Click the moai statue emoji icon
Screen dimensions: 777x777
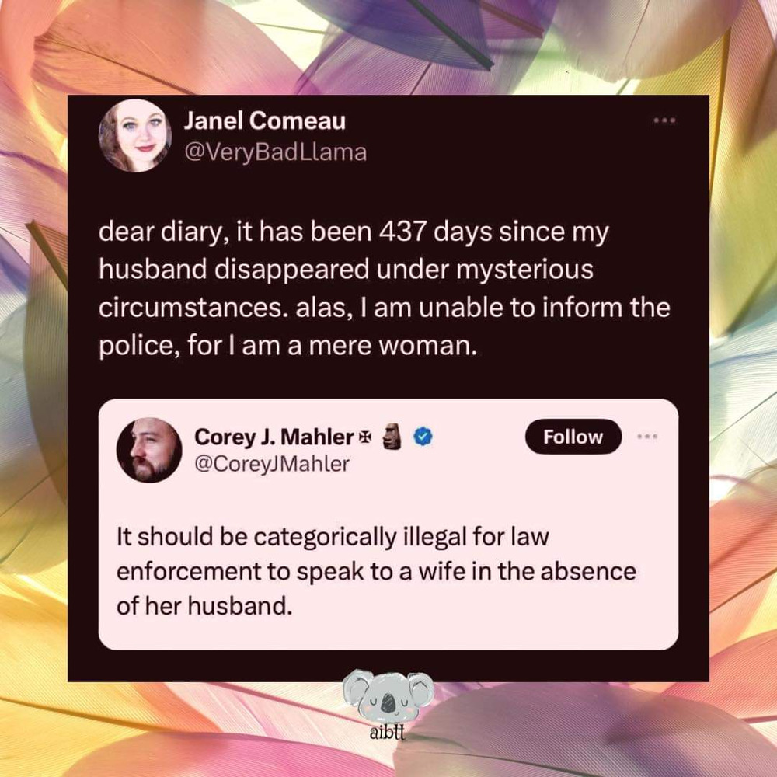tap(392, 436)
